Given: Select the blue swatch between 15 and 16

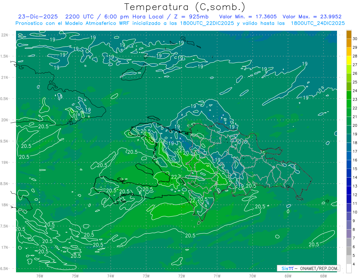Looking at the screenshot, I should tap(349, 165).
